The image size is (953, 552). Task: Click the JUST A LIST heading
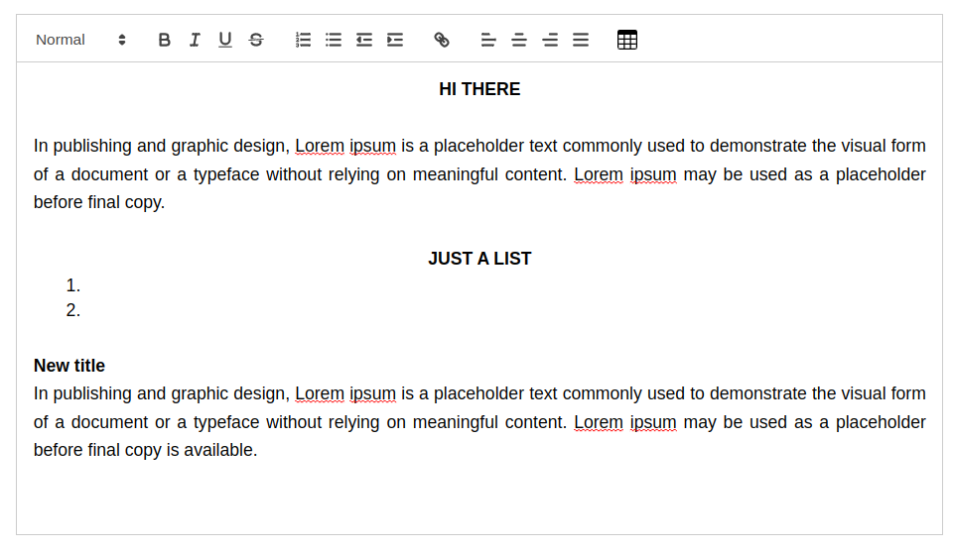479,259
